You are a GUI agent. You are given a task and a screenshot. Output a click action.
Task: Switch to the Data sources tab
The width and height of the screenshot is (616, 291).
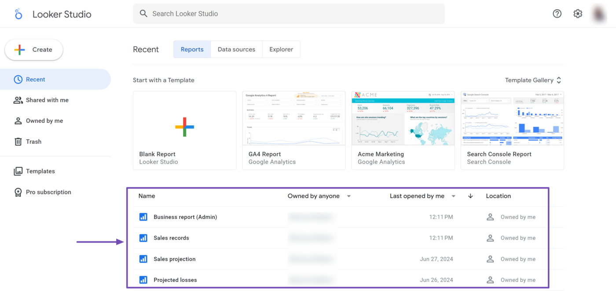point(236,49)
